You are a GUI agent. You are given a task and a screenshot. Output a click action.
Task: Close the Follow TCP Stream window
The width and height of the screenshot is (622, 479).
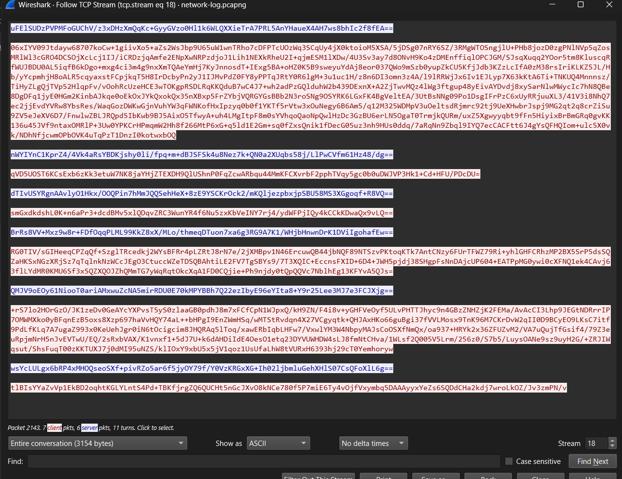pos(609,5)
